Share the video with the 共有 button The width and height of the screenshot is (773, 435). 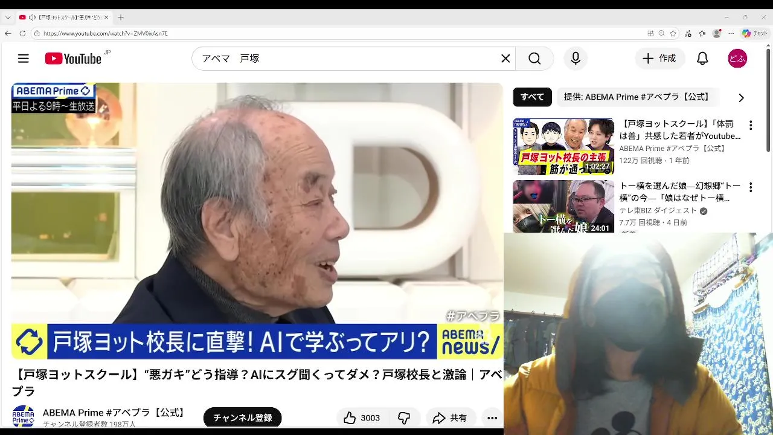tap(450, 418)
